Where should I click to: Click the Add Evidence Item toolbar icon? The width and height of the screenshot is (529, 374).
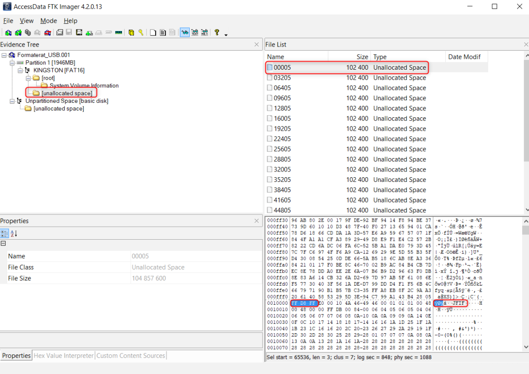pyautogui.click(x=9, y=33)
